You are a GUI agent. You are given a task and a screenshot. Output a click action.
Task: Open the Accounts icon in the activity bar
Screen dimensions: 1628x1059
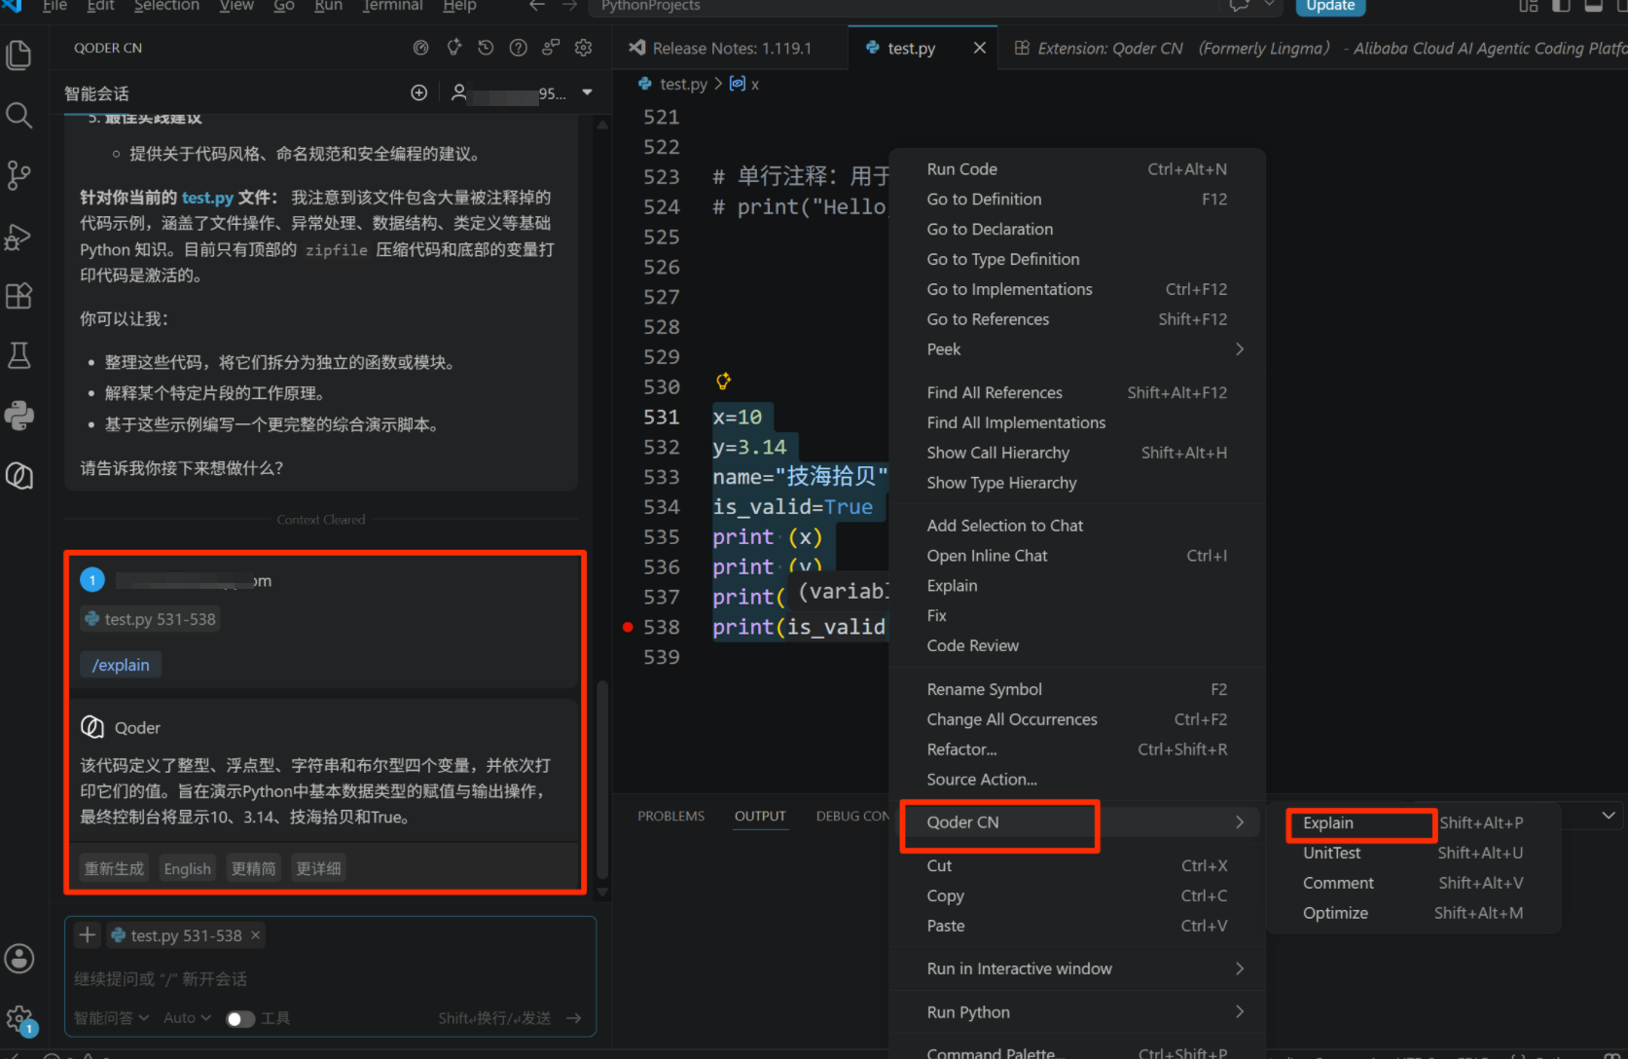(19, 959)
